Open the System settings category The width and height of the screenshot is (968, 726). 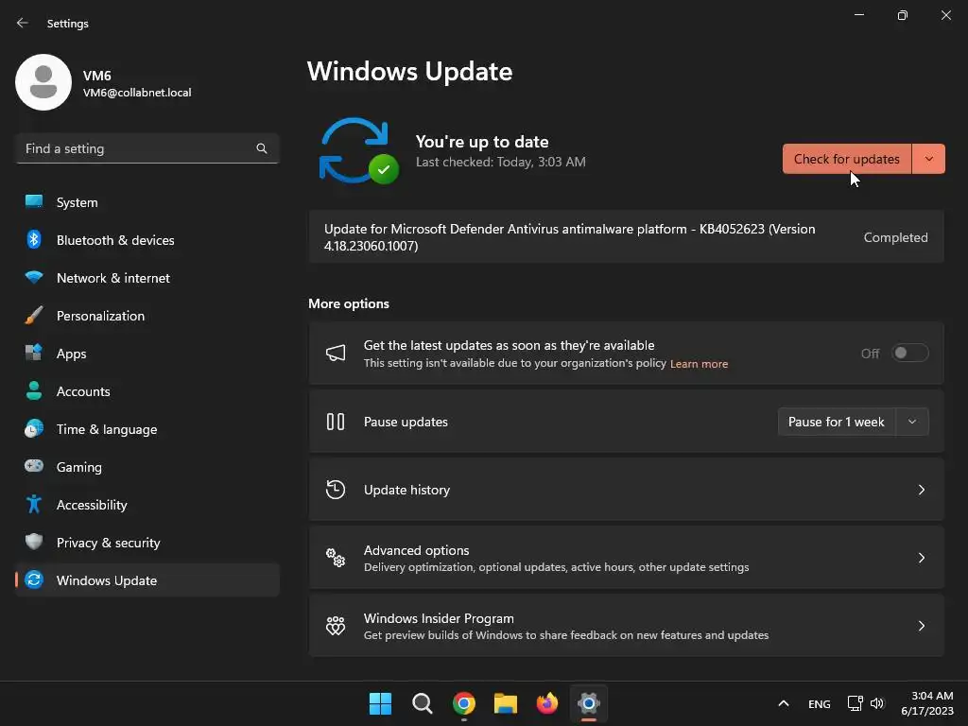pos(147,202)
